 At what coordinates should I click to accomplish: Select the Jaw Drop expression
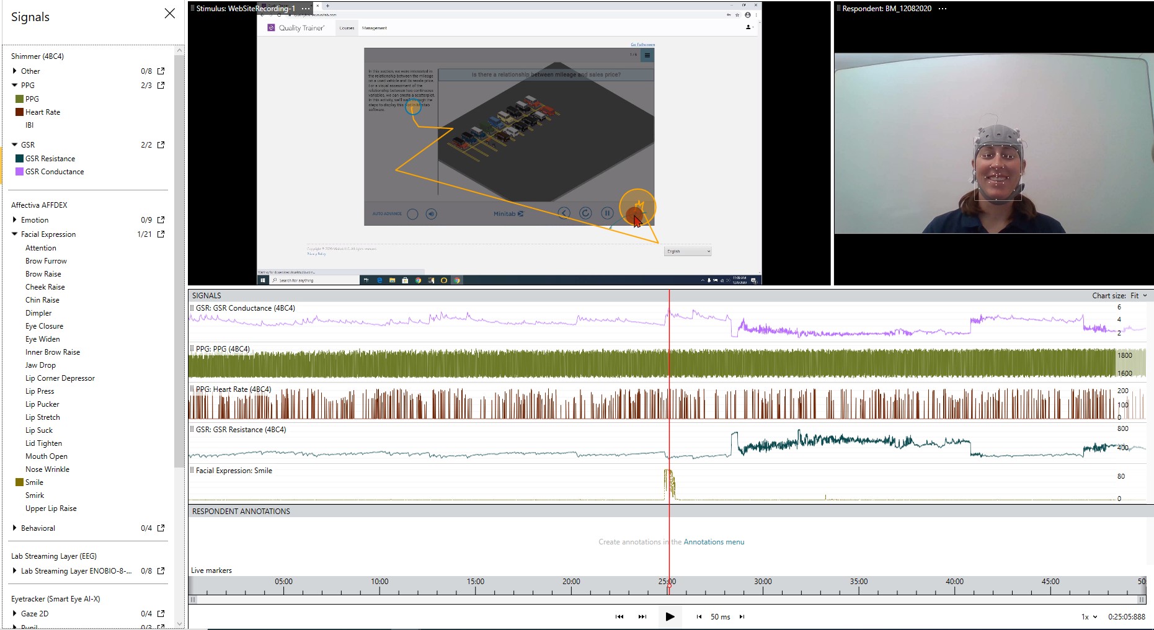[x=40, y=365]
